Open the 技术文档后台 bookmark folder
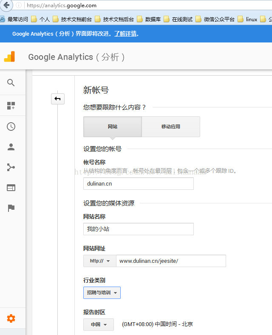 click(x=114, y=20)
